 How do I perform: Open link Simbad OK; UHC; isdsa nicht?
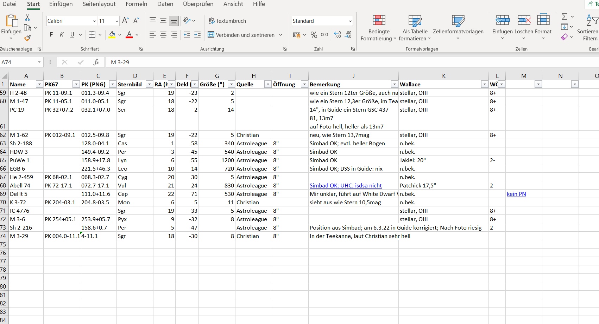(346, 185)
